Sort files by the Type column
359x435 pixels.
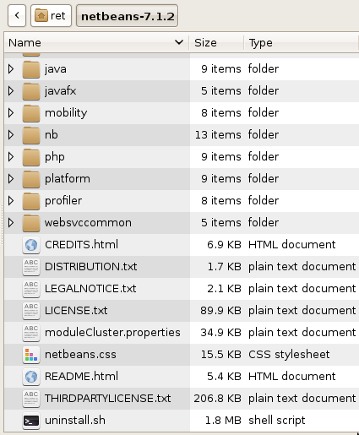[x=302, y=43]
